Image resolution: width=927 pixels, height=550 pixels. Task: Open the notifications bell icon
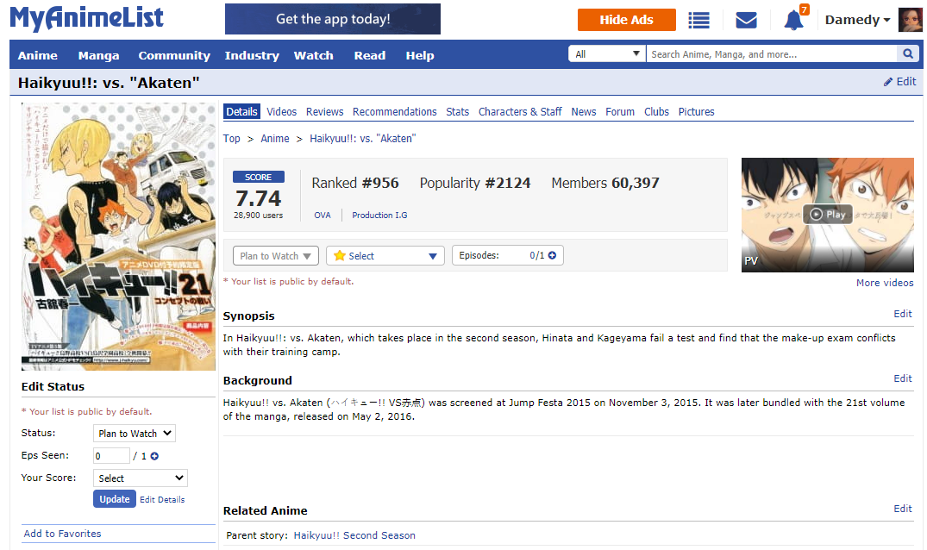793,20
